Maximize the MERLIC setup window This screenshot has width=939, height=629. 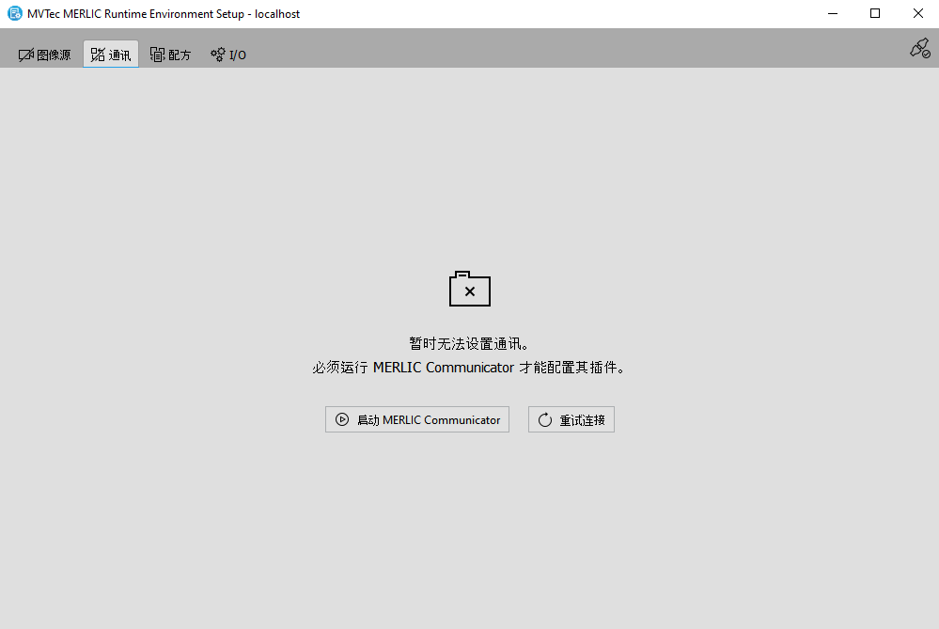875,14
